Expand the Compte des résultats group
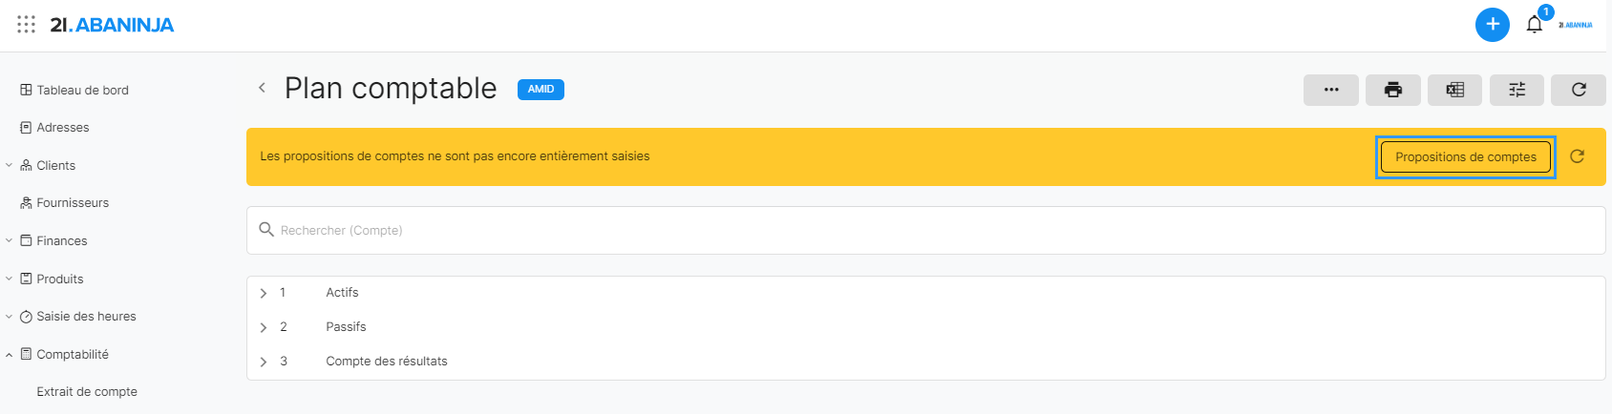Screen dimensions: 1612x414 coord(264,362)
